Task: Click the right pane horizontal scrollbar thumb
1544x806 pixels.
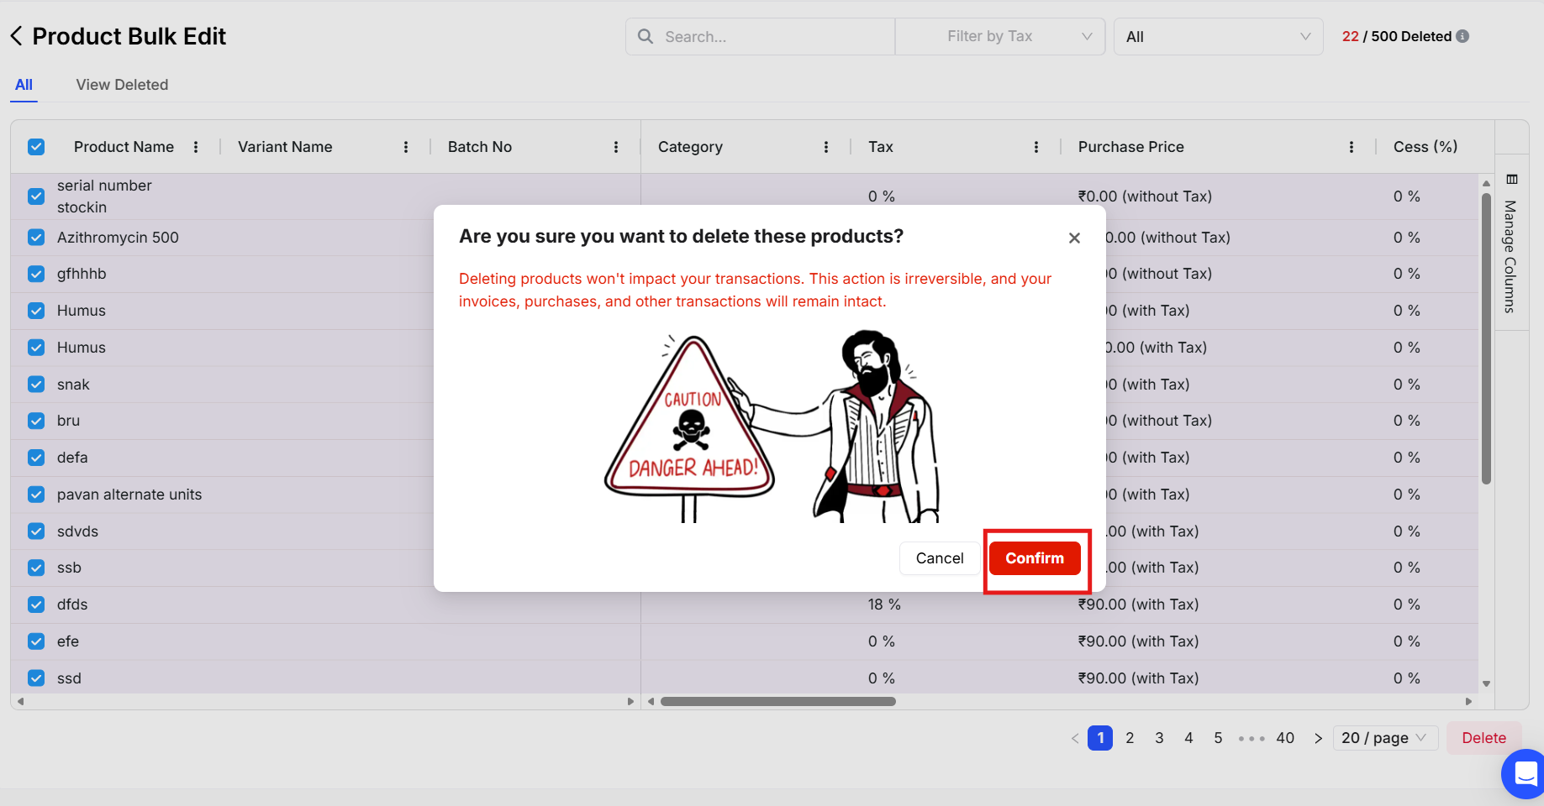Action: (778, 701)
